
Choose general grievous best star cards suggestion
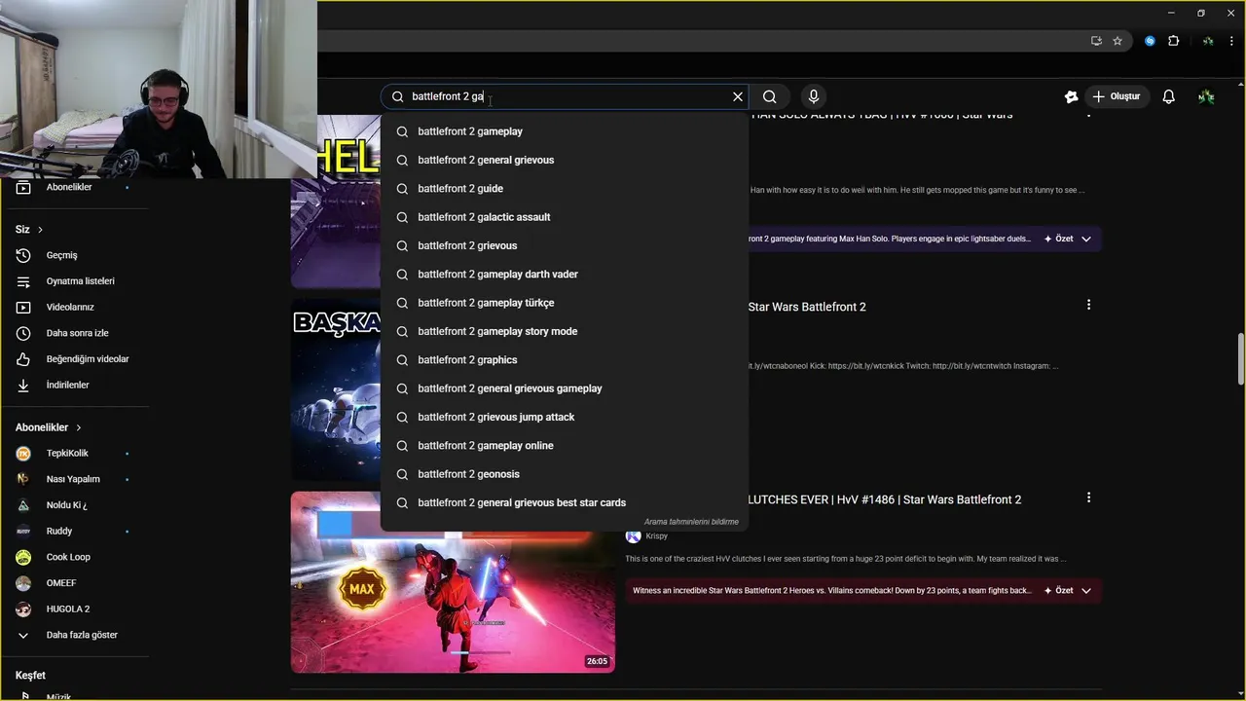[565, 502]
